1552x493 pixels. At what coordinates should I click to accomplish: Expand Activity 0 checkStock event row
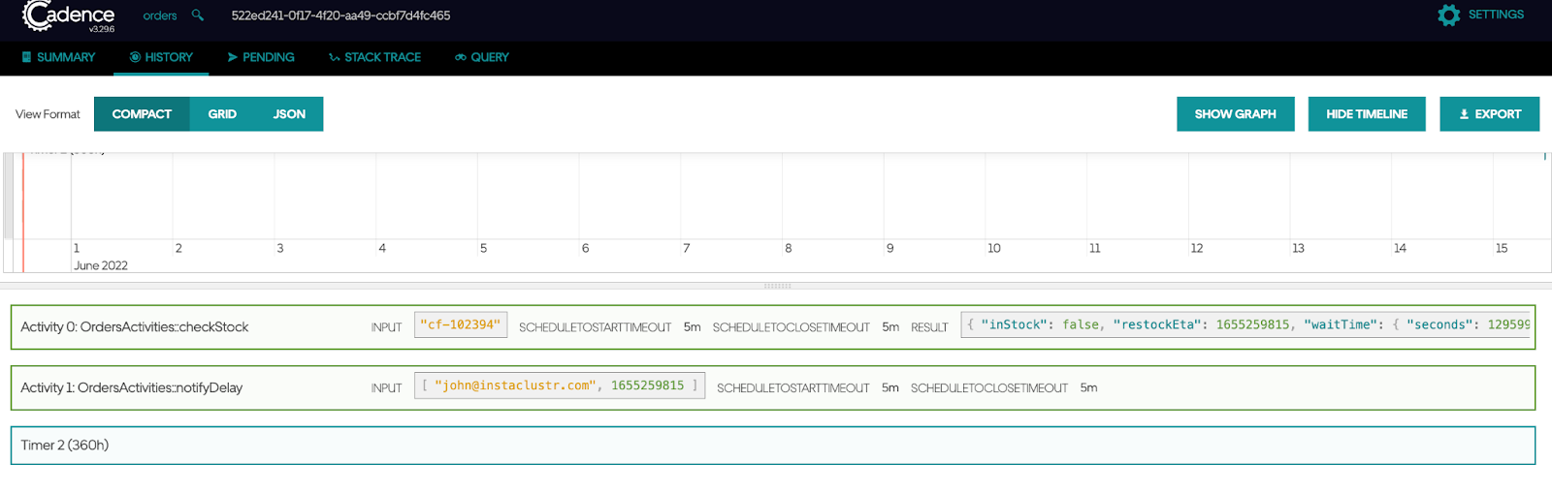click(135, 327)
